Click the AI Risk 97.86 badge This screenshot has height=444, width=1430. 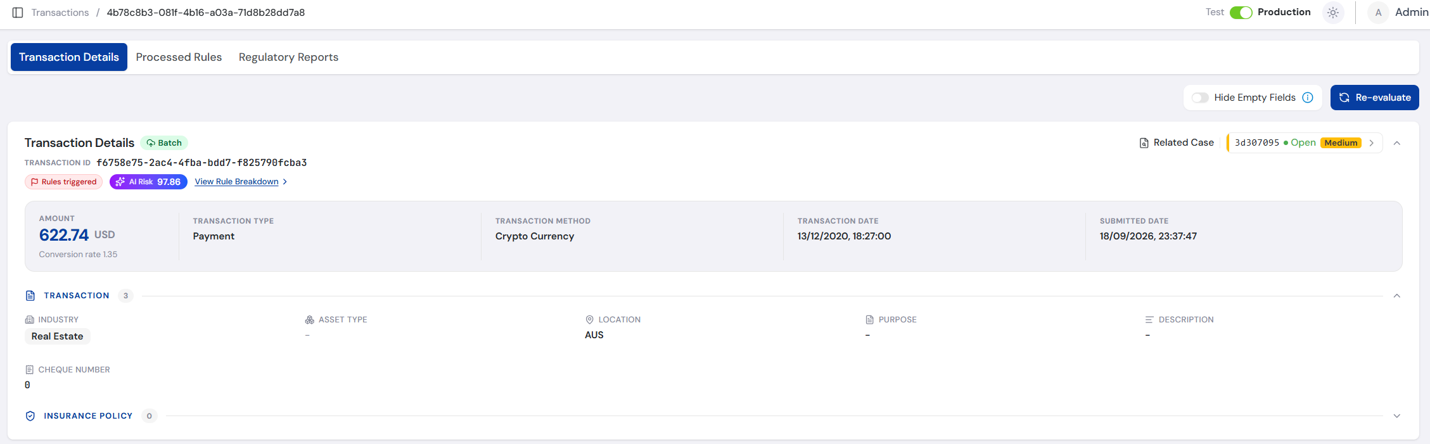coord(148,182)
